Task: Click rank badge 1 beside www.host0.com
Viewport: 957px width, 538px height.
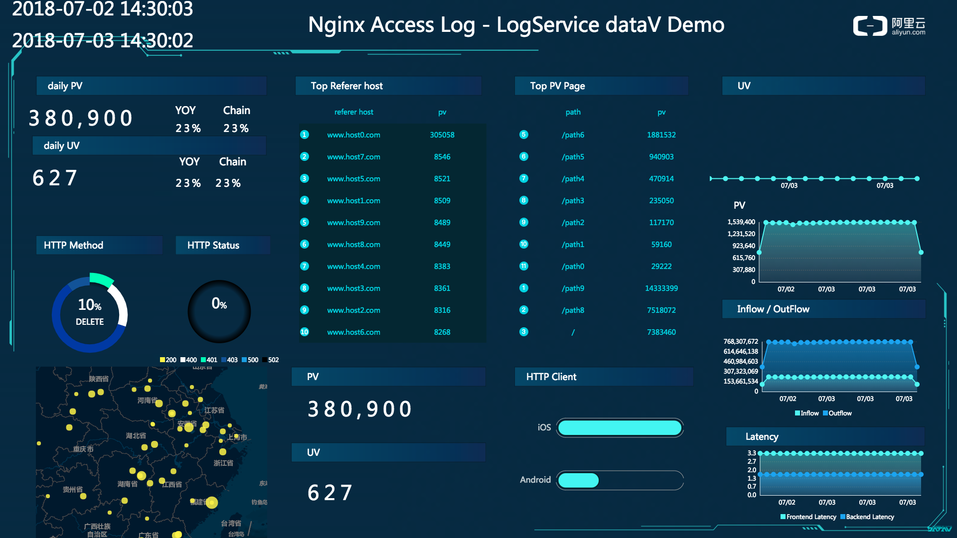Action: tap(305, 134)
